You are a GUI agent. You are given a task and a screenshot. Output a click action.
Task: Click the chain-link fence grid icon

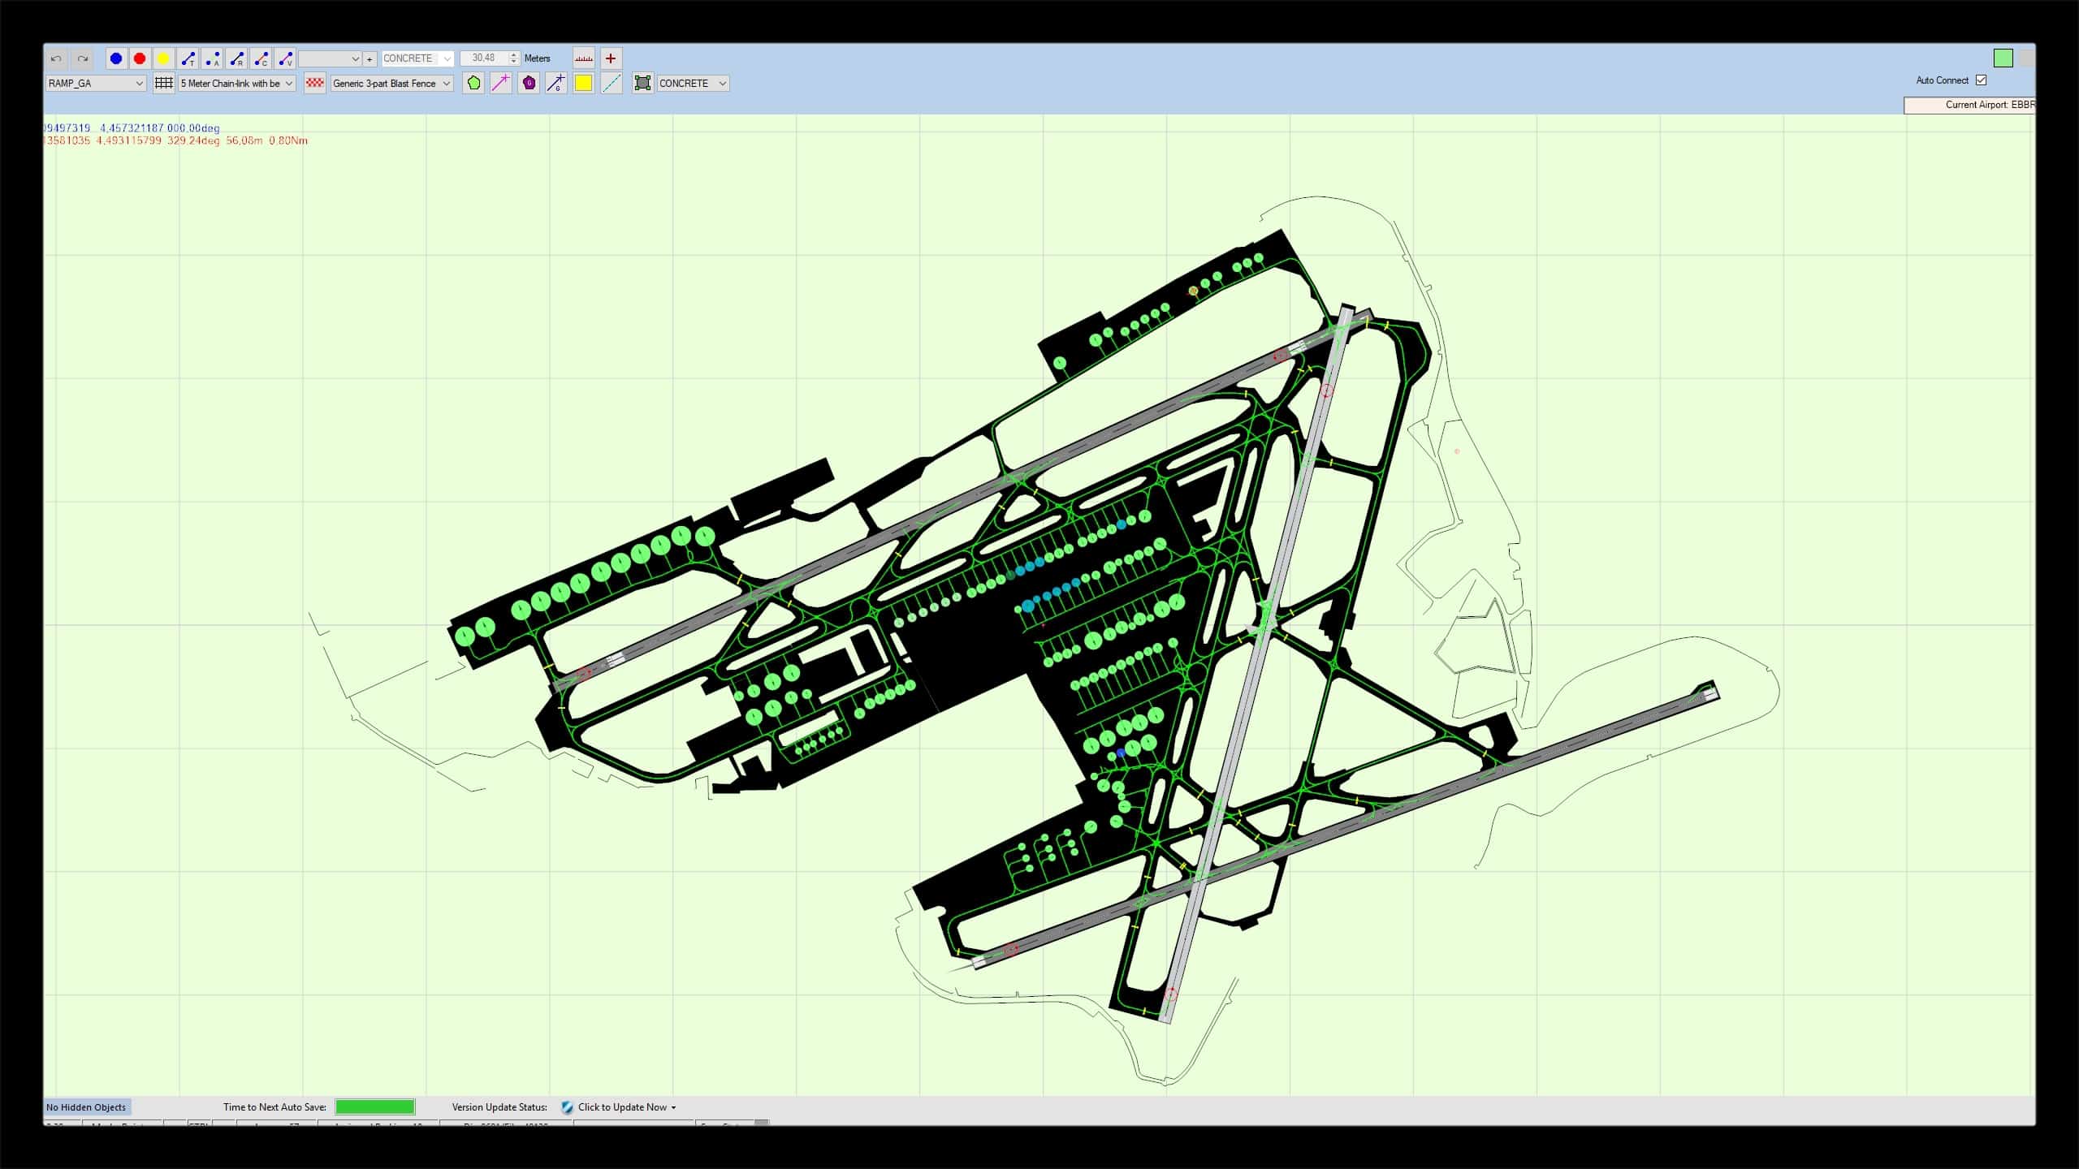[164, 83]
